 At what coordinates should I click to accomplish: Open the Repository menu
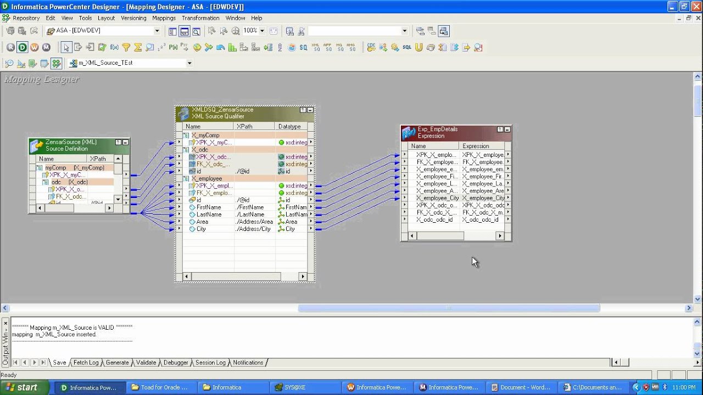pos(26,18)
